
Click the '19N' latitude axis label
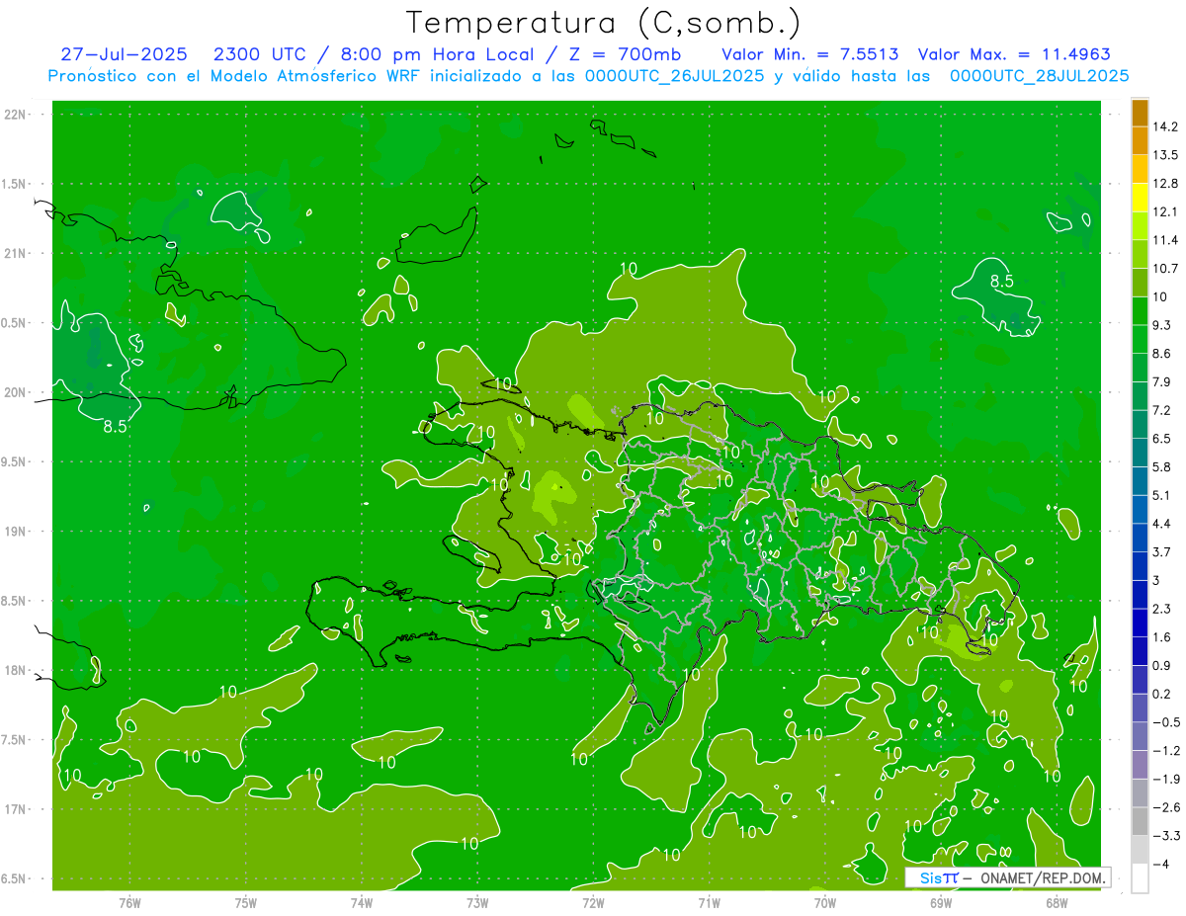16,532
